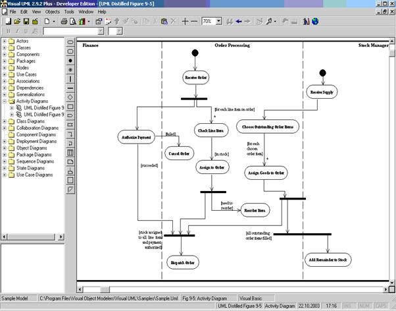Click the Zoom In plus icon
This screenshot has width=396, height=311.
(185, 22)
